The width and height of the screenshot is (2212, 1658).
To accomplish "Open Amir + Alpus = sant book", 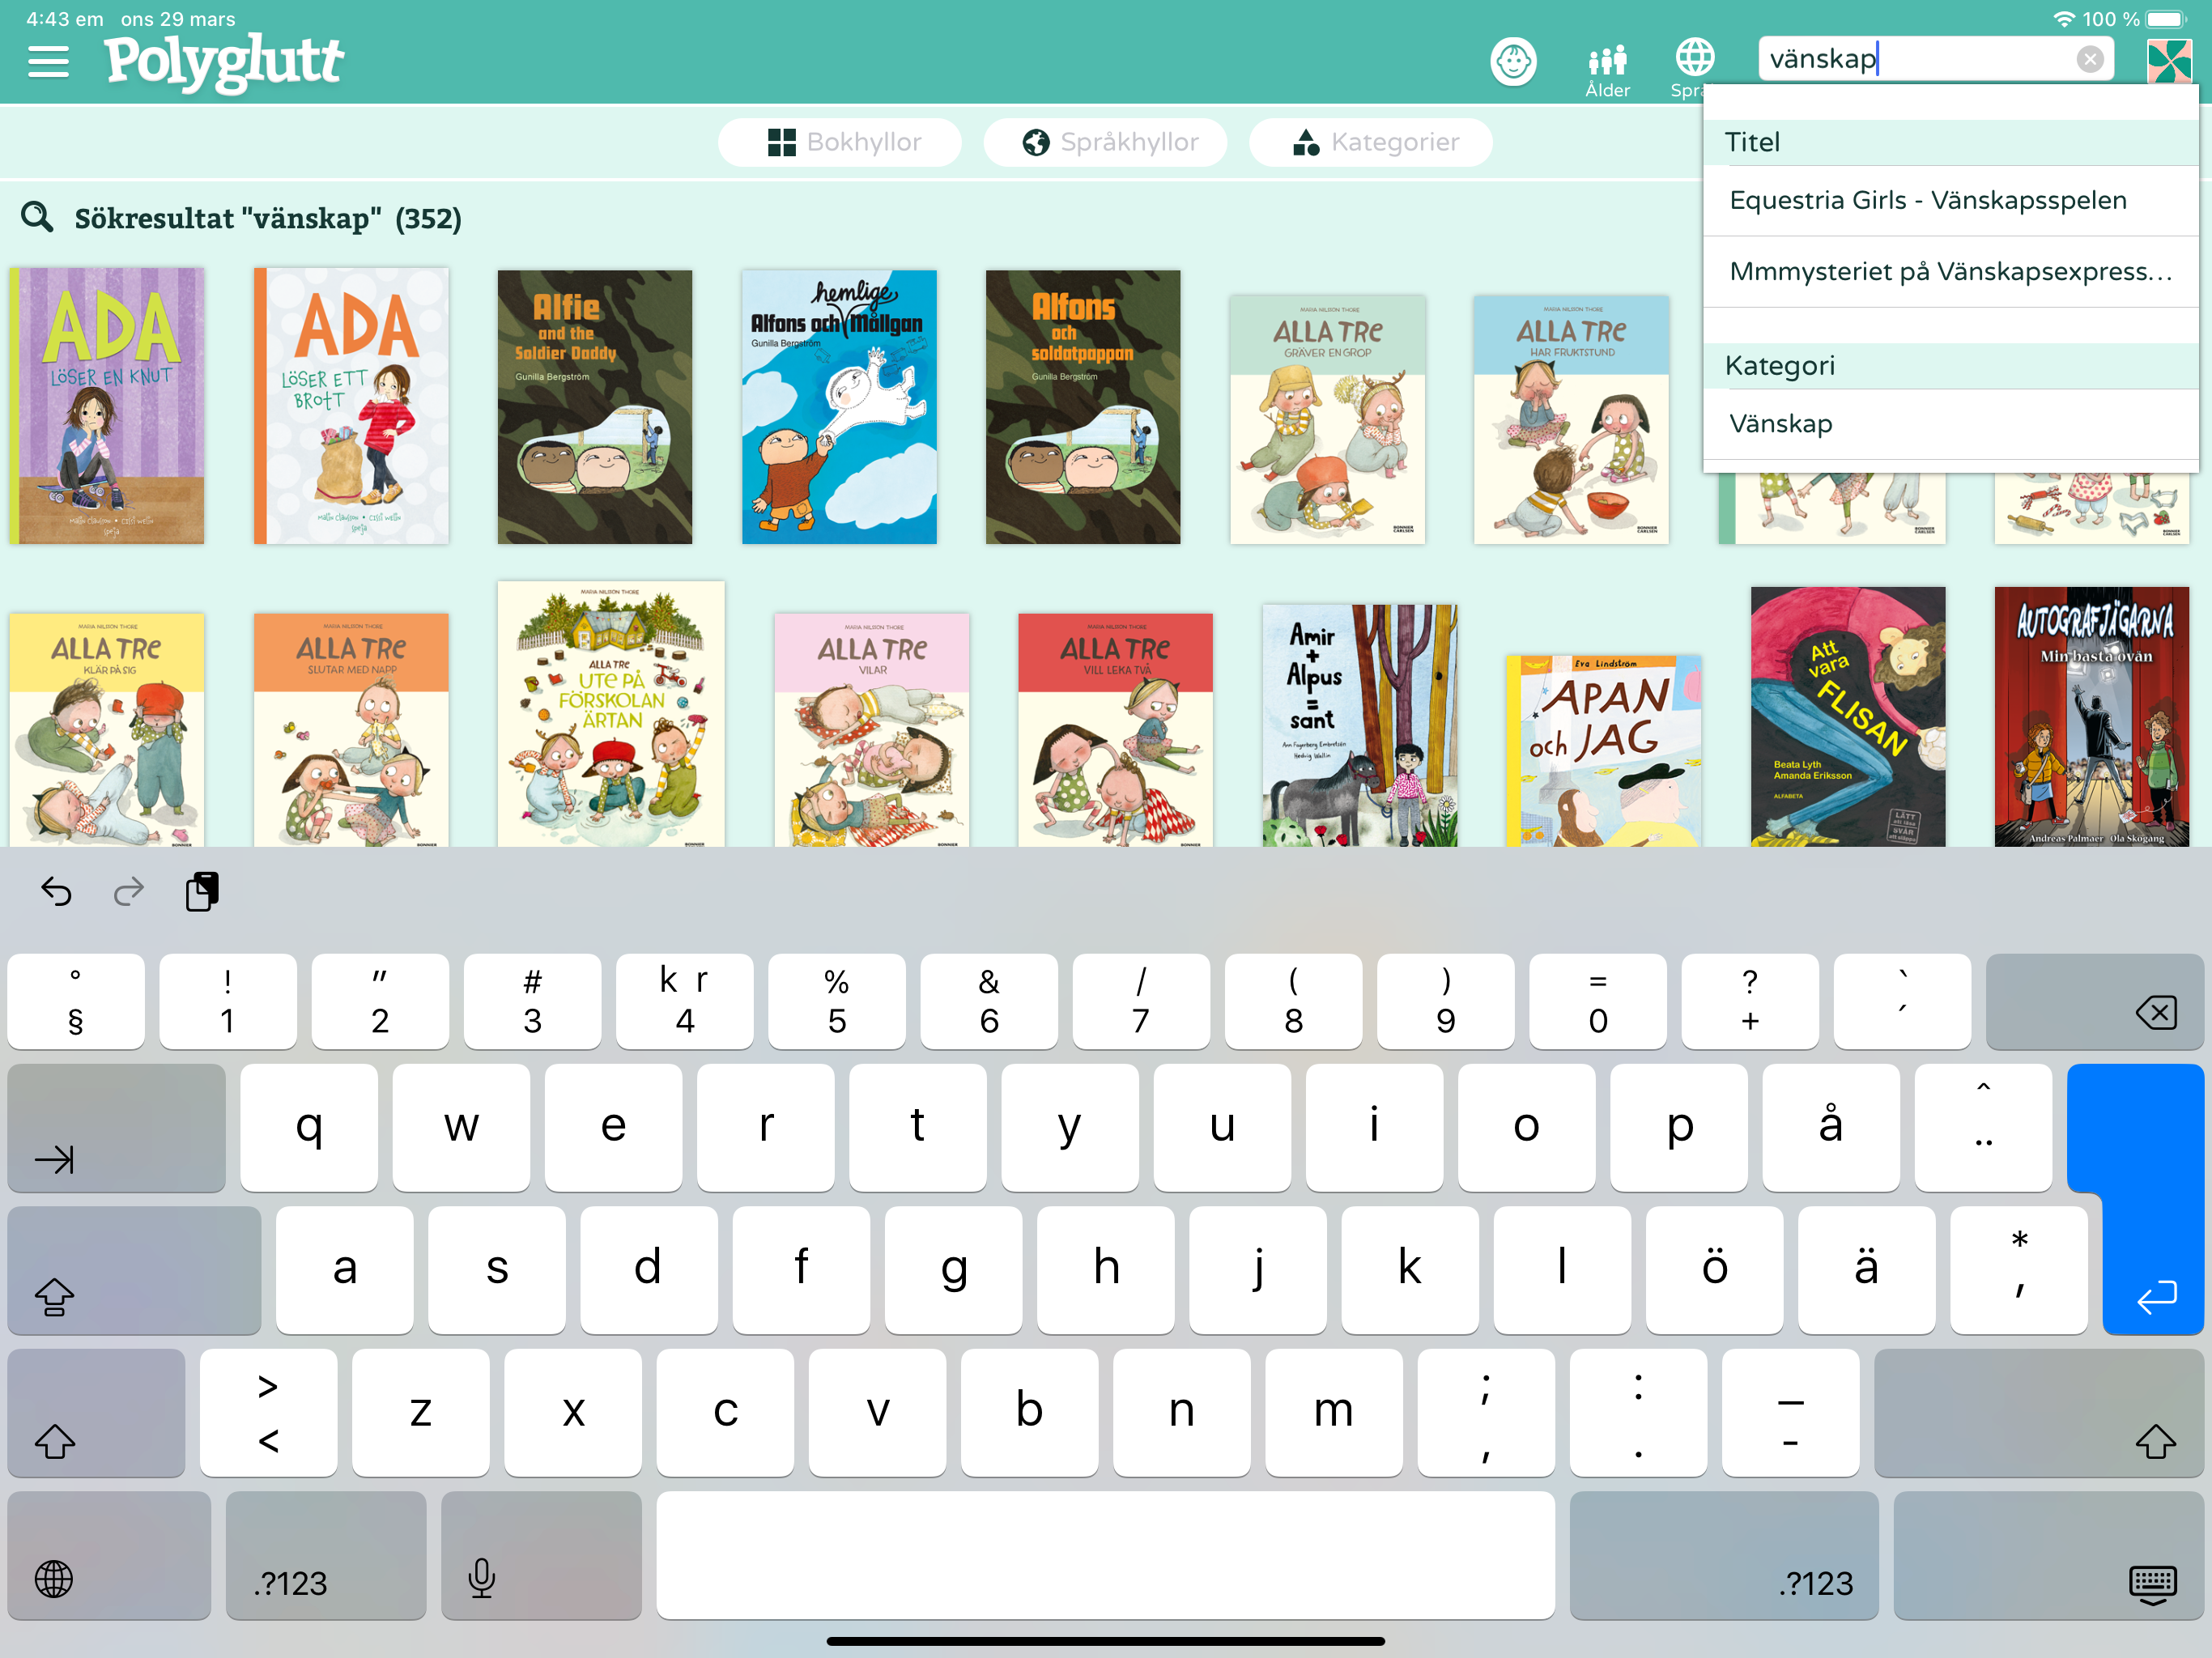I will pyautogui.click(x=1360, y=726).
